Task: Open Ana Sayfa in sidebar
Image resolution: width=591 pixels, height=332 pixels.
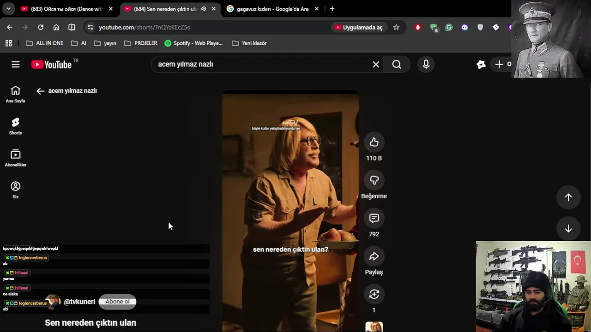Action: coord(15,95)
